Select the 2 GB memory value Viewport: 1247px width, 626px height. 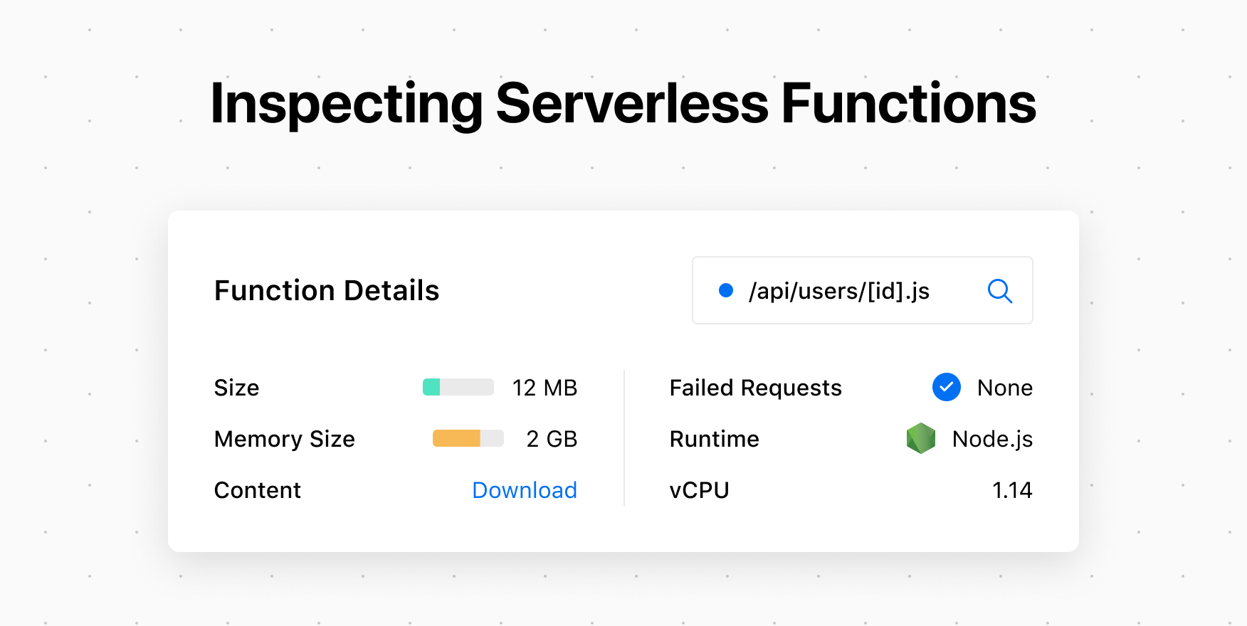(x=552, y=439)
